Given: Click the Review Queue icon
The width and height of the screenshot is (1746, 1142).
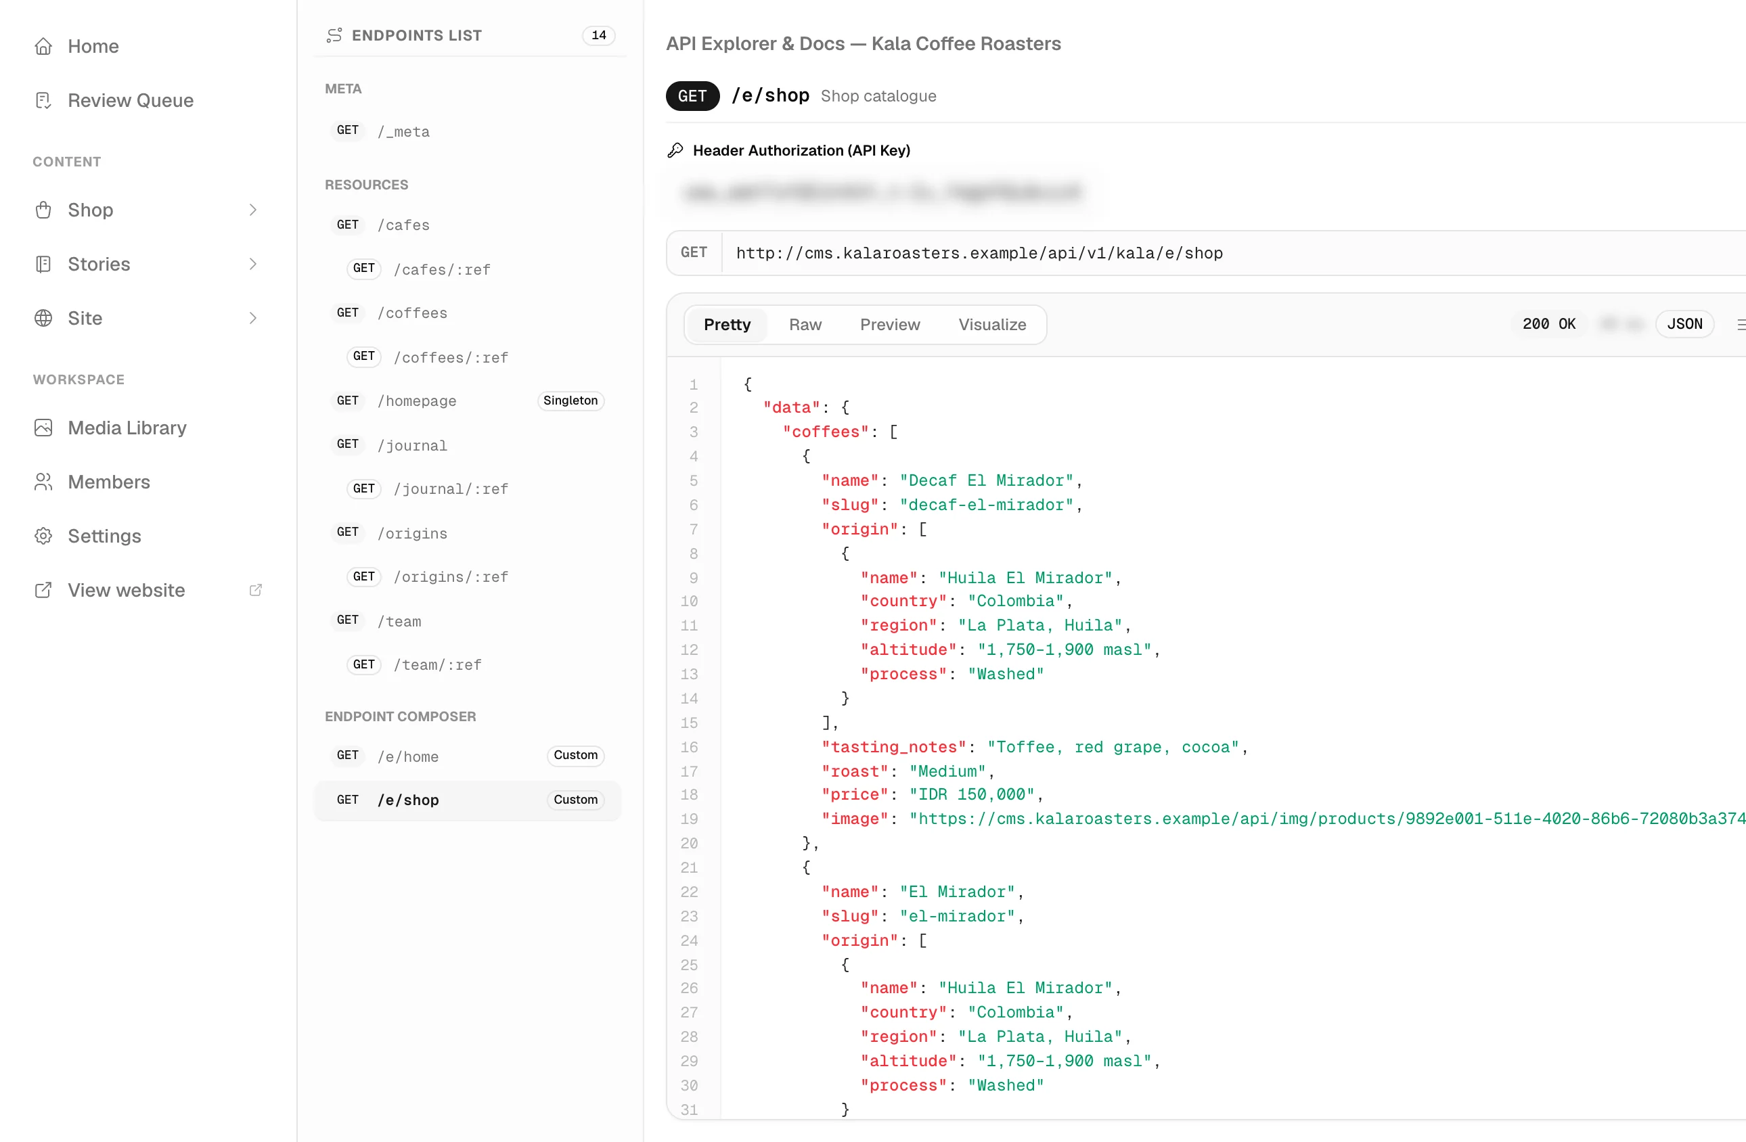Looking at the screenshot, I should [x=43, y=101].
